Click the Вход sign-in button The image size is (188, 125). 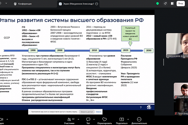pos(180,3)
